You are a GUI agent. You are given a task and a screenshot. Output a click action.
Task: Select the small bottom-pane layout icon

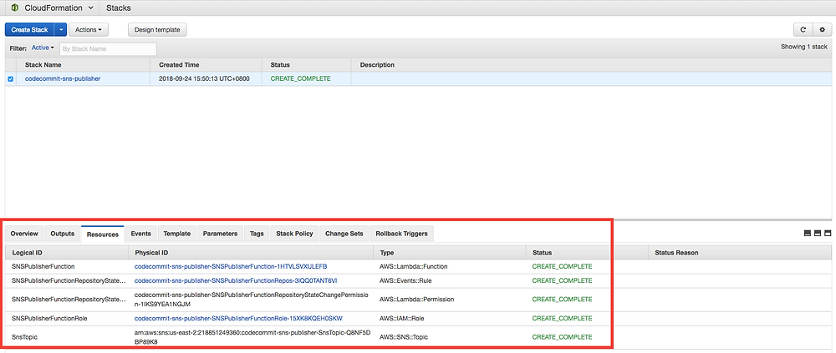pos(808,233)
